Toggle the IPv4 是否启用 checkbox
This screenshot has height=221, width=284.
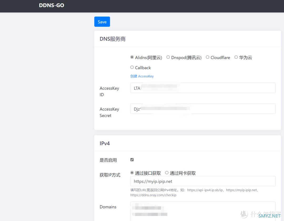point(132,160)
